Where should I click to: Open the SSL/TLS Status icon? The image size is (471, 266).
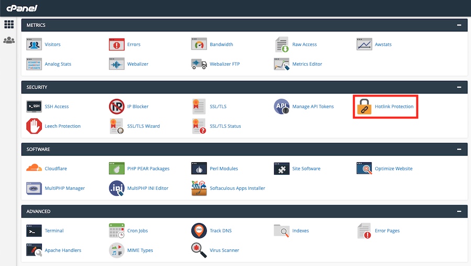pos(199,126)
